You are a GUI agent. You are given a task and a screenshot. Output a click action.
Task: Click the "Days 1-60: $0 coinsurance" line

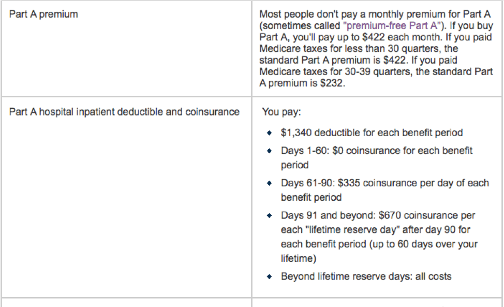(377, 151)
